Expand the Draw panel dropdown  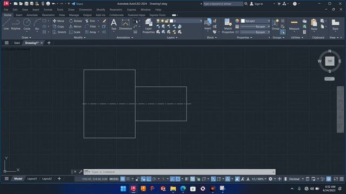[26, 37]
